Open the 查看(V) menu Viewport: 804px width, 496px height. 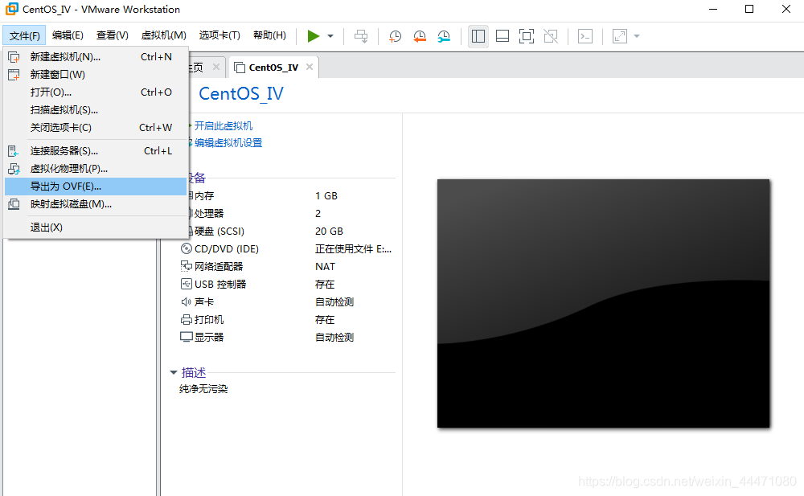click(x=113, y=35)
